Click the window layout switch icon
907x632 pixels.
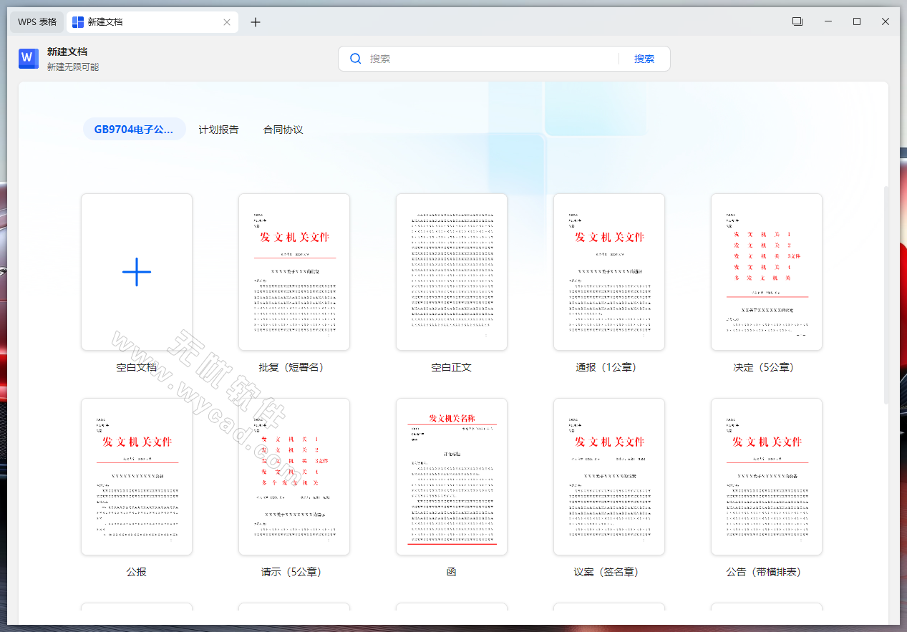coord(797,21)
